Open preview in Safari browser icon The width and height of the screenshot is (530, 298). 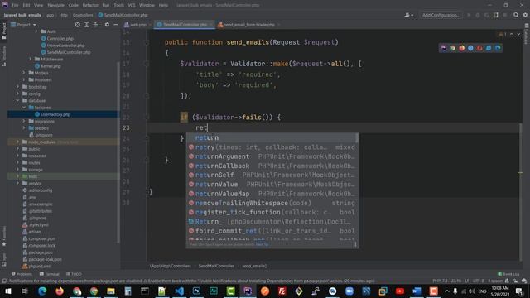[470, 48]
